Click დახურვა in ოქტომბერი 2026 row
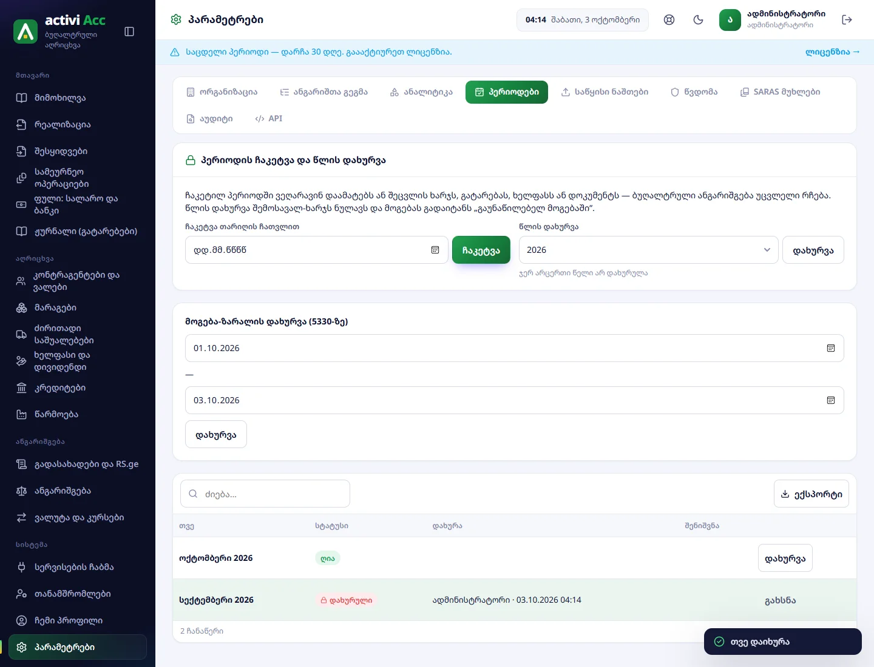The image size is (874, 667). click(785, 558)
